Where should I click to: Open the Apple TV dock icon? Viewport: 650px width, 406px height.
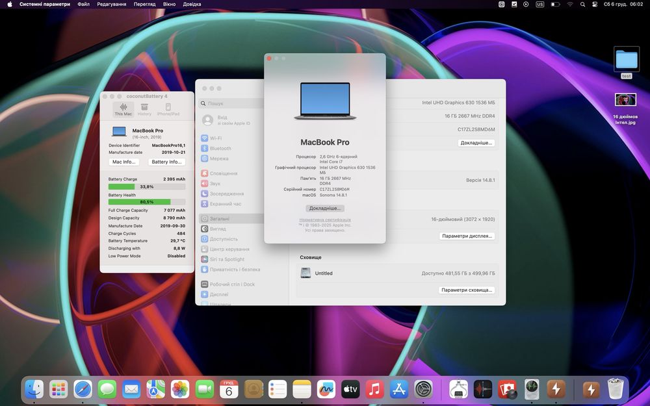pos(350,389)
